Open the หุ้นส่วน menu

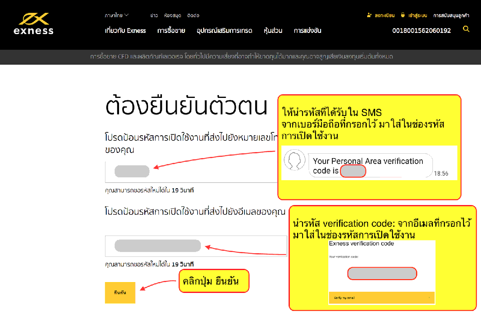[x=273, y=30]
